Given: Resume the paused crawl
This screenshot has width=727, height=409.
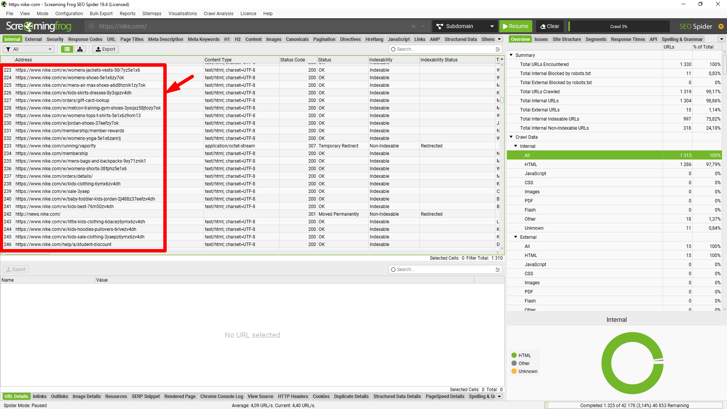Looking at the screenshot, I should (x=516, y=26).
